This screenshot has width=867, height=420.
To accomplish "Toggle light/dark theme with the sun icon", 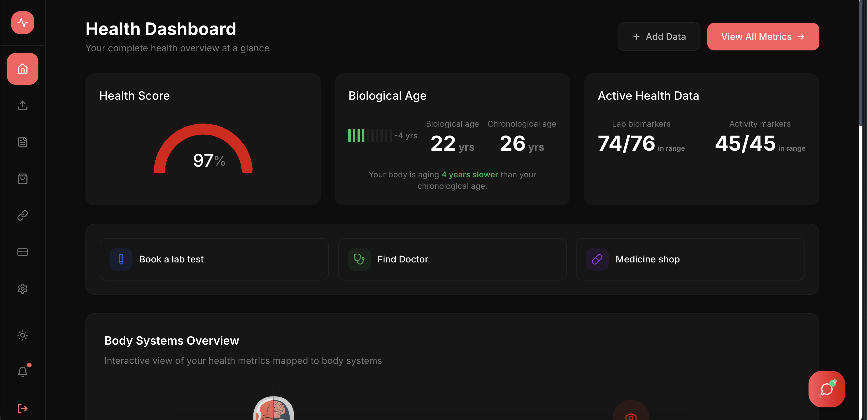I will pos(23,335).
